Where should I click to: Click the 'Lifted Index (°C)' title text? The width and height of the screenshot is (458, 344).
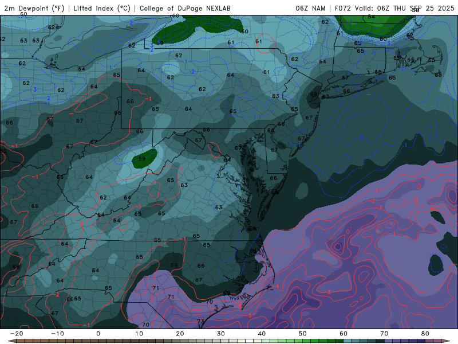tap(102, 8)
